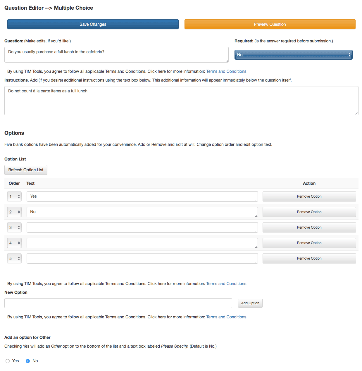Select No radio for Other option

[x=28, y=361]
